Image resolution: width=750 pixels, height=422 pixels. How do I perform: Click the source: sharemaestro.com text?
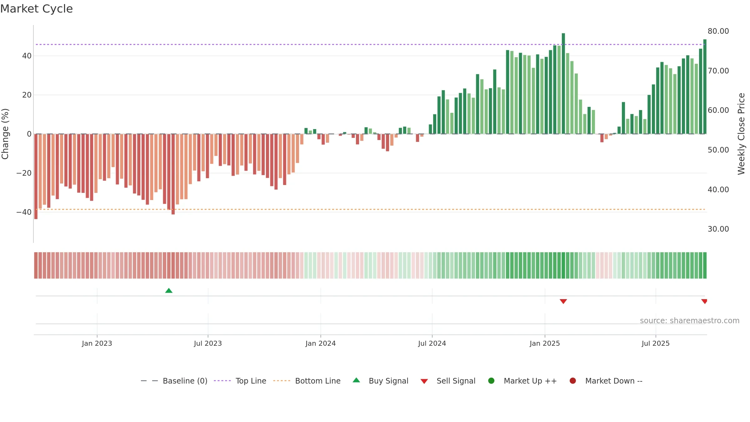pyautogui.click(x=690, y=321)
